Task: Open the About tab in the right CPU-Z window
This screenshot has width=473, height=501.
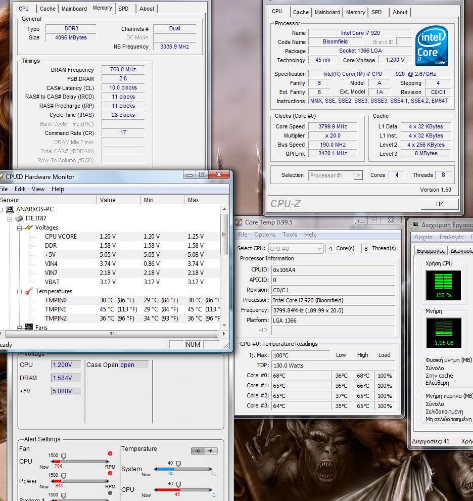Action: pyautogui.click(x=400, y=12)
